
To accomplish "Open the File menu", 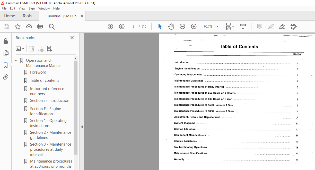I will 4,8.
